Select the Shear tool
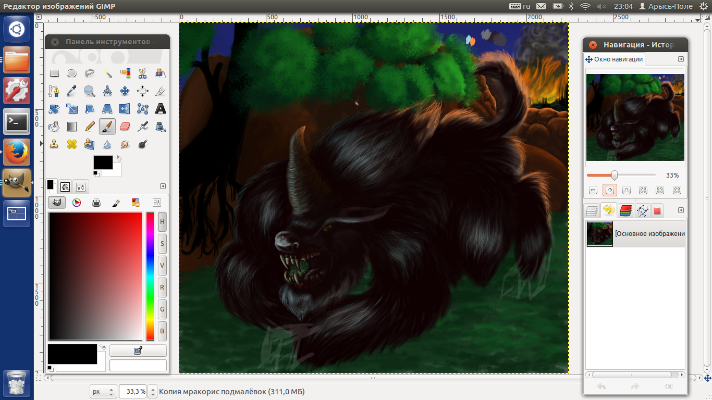This screenshot has height=400, width=712. (x=90, y=109)
